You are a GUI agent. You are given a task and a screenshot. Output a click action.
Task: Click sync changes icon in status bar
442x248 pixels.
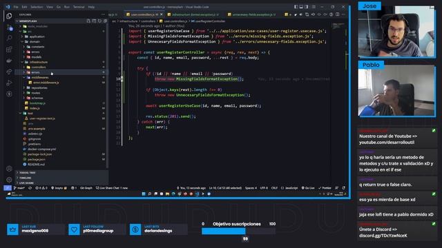(x=30, y=188)
